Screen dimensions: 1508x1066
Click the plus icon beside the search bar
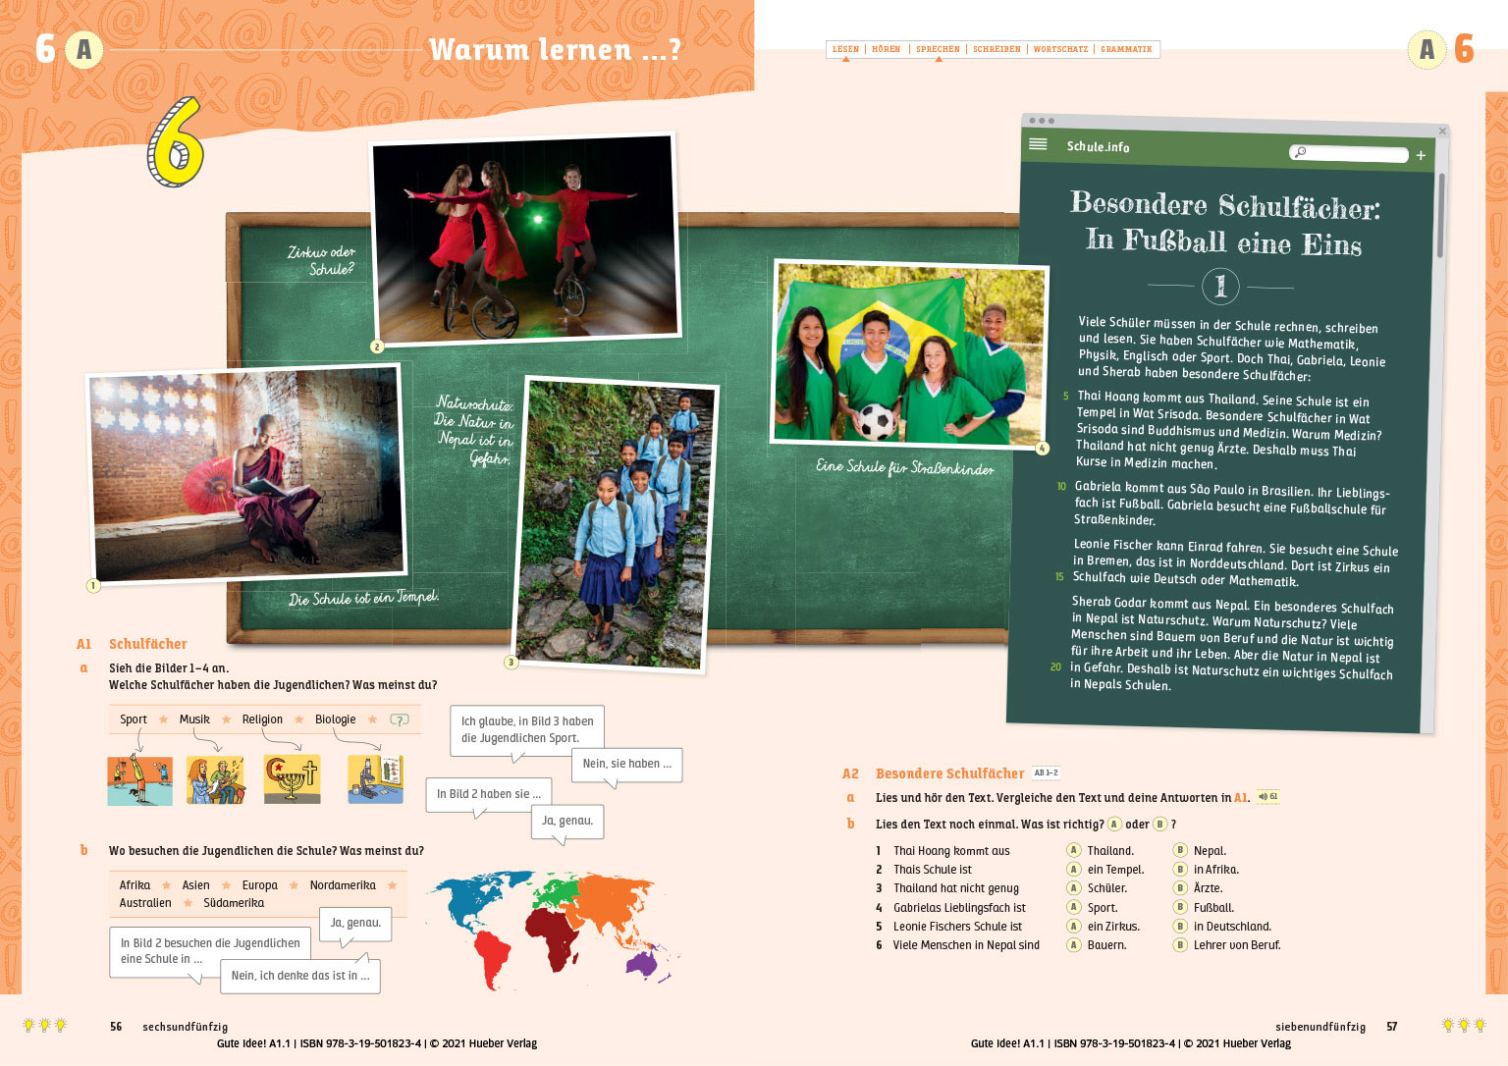[x=1421, y=155]
